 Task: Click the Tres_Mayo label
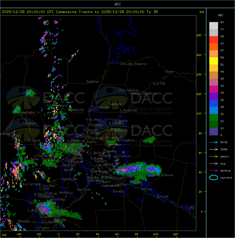point(93,120)
